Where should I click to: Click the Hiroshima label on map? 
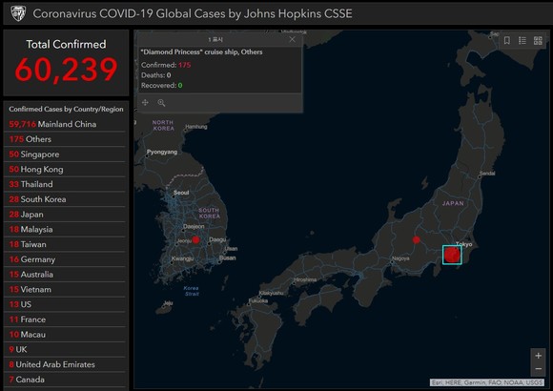(x=305, y=279)
